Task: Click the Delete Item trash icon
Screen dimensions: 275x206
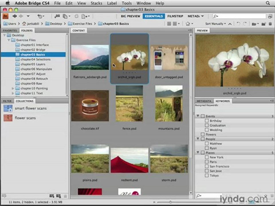Action: coord(270,24)
